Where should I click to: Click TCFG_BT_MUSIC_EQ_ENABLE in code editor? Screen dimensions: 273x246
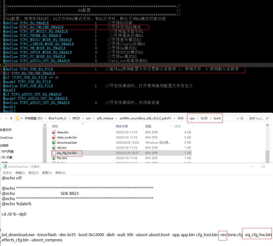pos(43,31)
